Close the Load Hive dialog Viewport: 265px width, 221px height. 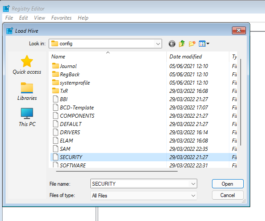click(x=238, y=31)
